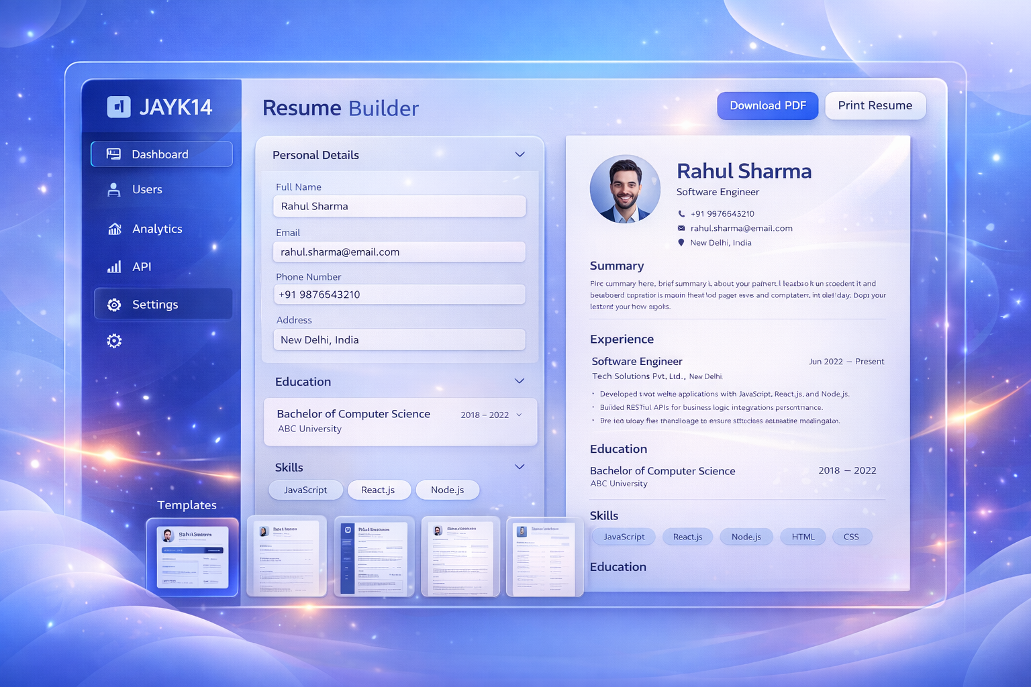Viewport: 1031px width, 687px height.
Task: Open Analytics via its chart icon
Action: click(113, 228)
